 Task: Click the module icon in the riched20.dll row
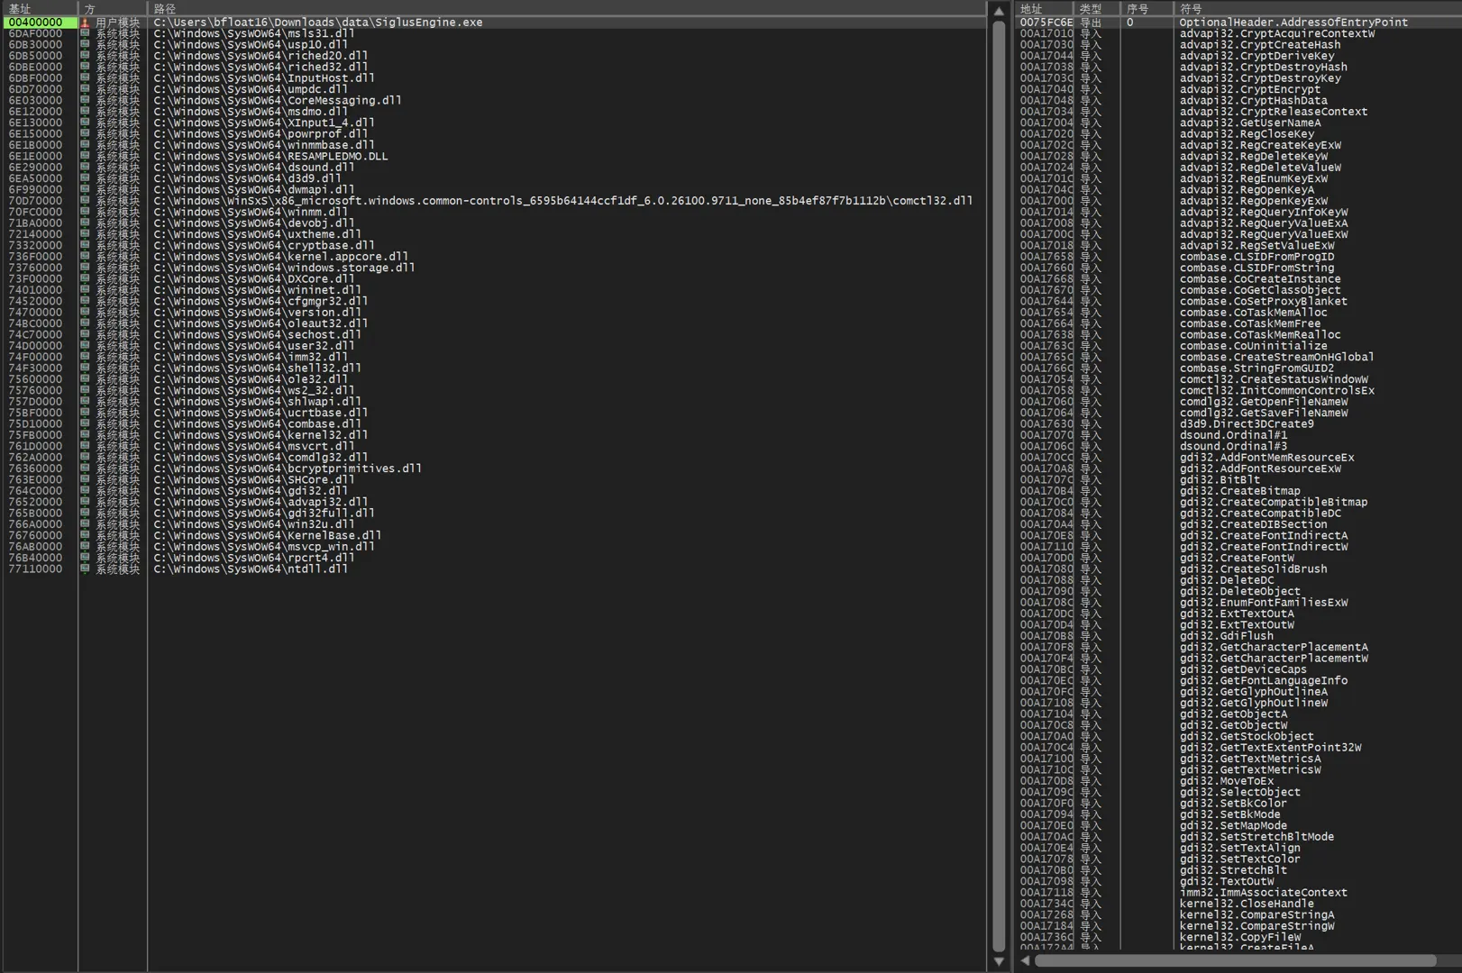click(x=85, y=56)
